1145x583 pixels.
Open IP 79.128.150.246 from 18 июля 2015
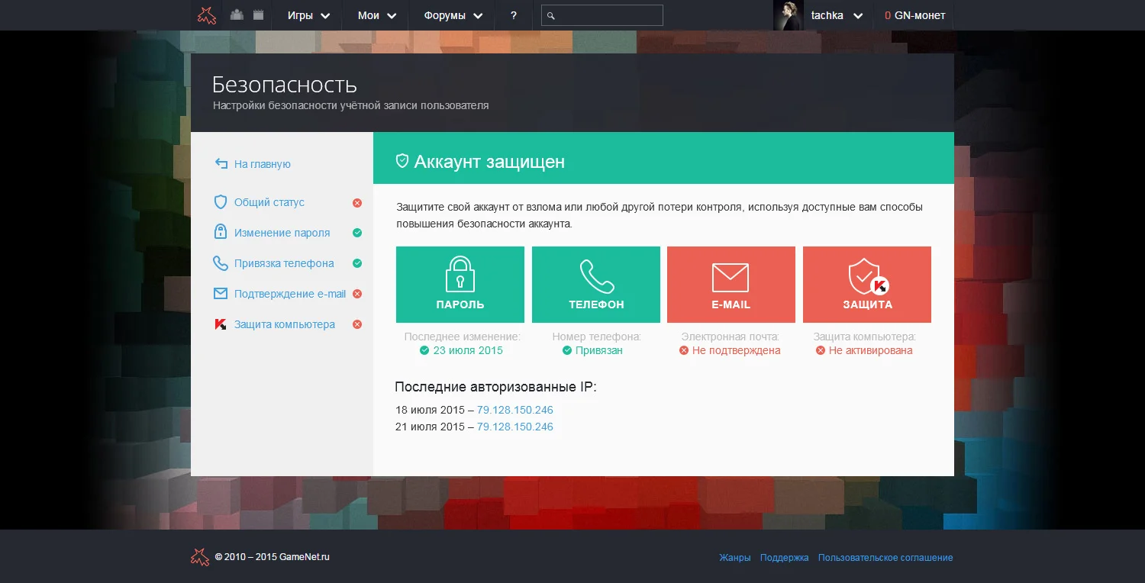pos(515,410)
